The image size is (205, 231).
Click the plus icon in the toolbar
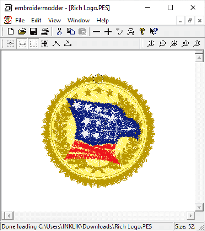click(x=108, y=31)
